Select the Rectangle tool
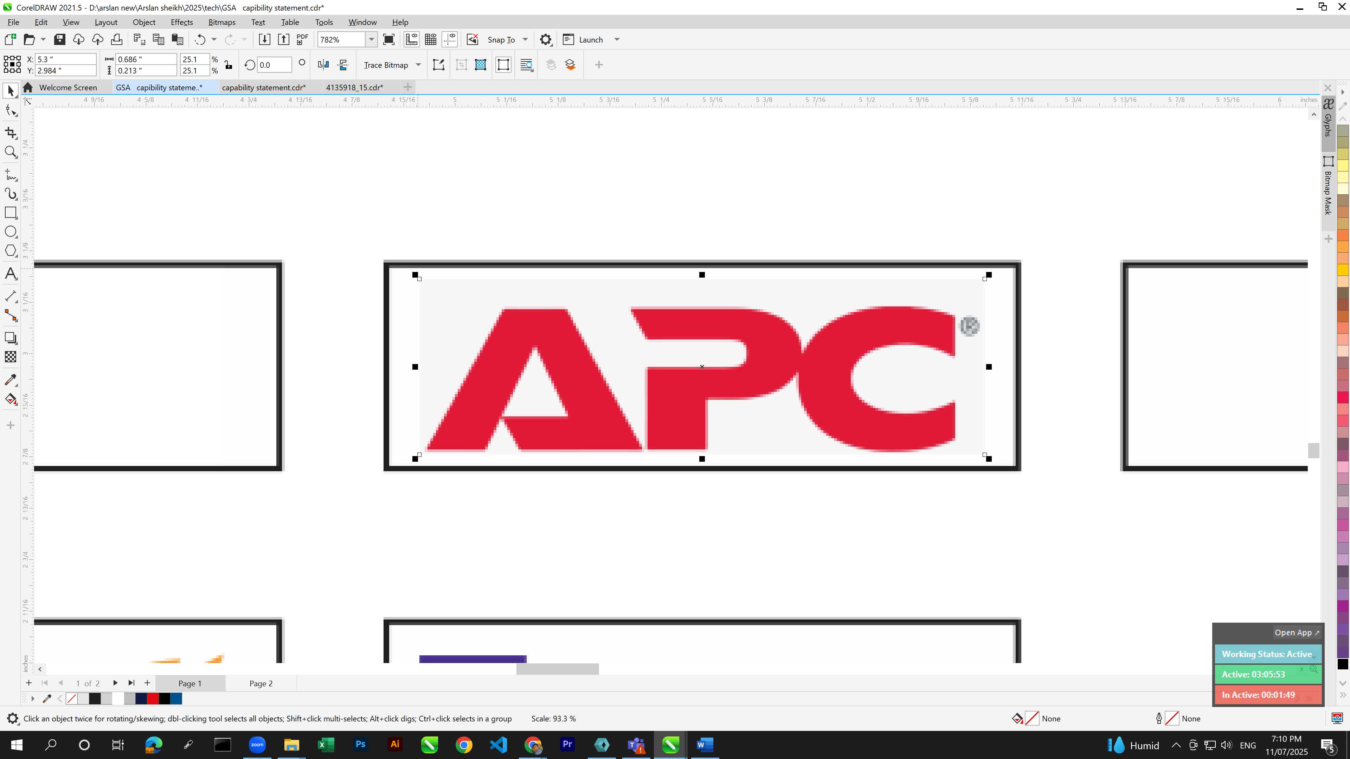1350x759 pixels. click(11, 213)
